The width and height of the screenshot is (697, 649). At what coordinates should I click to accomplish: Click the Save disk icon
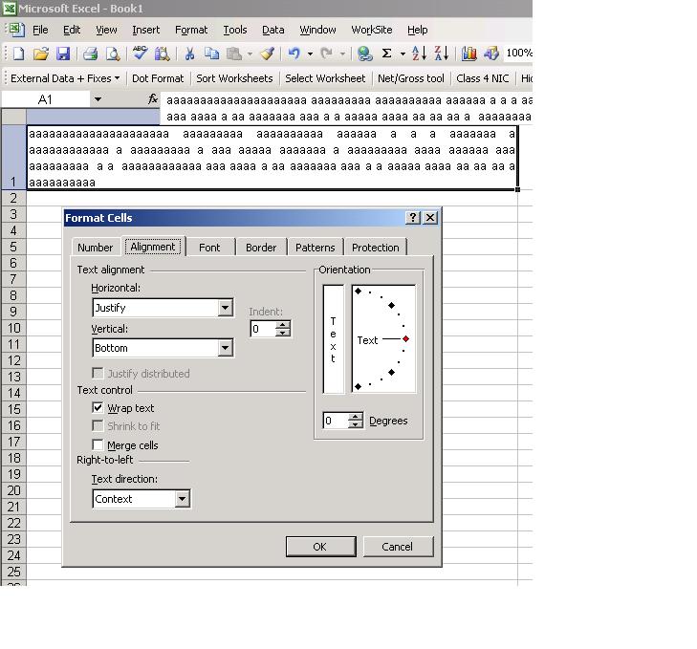[x=63, y=54]
